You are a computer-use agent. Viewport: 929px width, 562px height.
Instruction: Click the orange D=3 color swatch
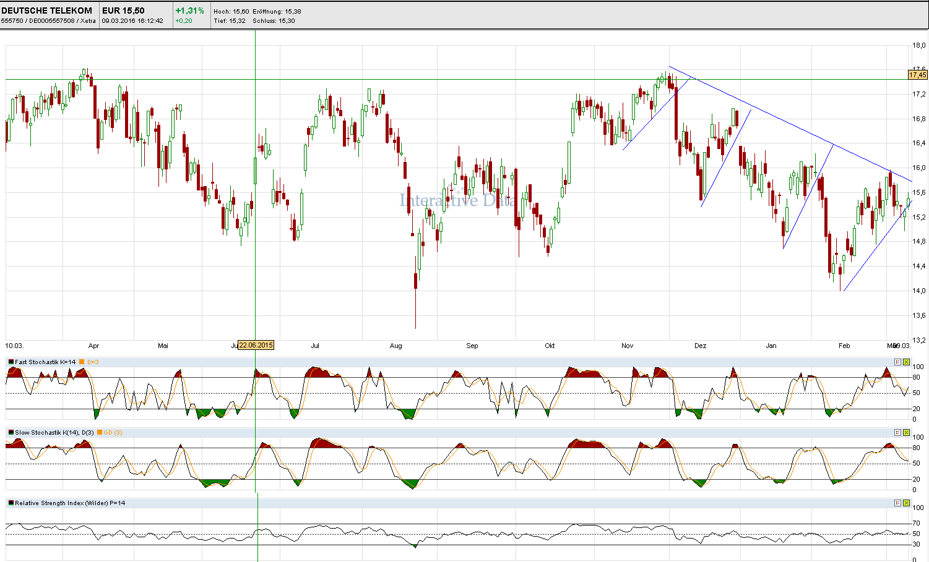[82, 362]
